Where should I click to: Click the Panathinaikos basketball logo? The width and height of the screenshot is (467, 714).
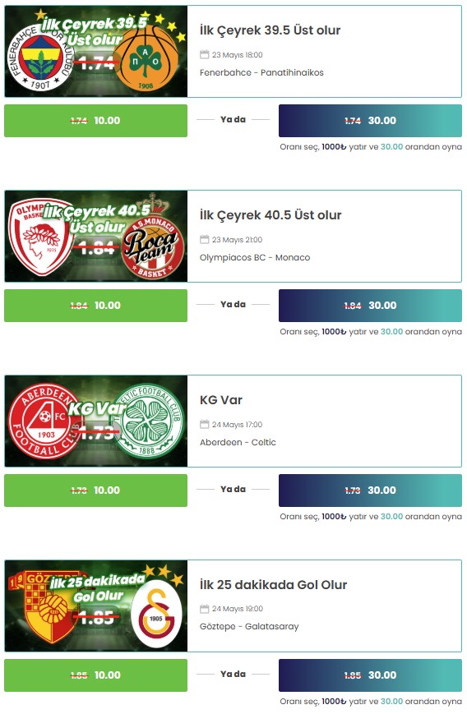point(146,57)
